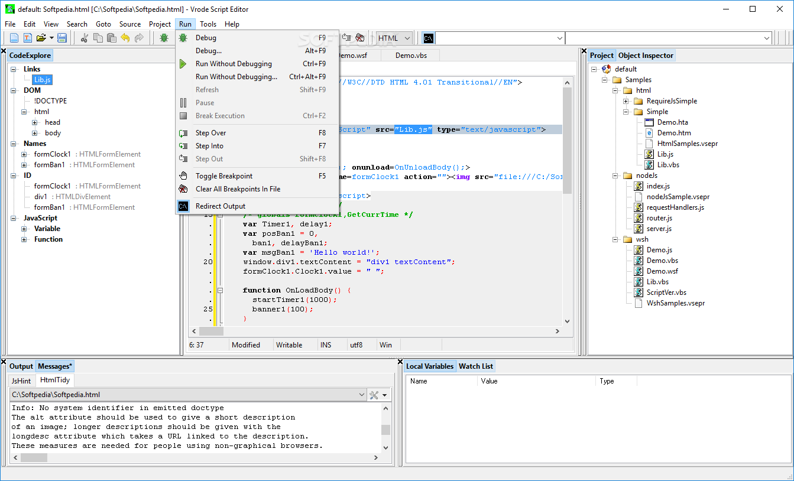794x481 pixels.
Task: Expand the Variable node under JavaScript
Action: pyautogui.click(x=24, y=229)
